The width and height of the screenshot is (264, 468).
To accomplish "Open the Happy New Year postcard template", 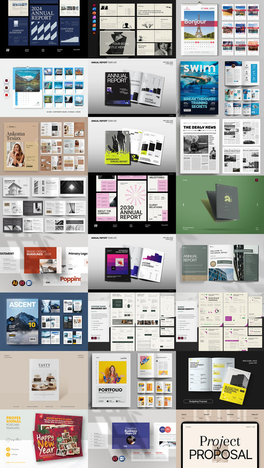I will click(44, 439).
